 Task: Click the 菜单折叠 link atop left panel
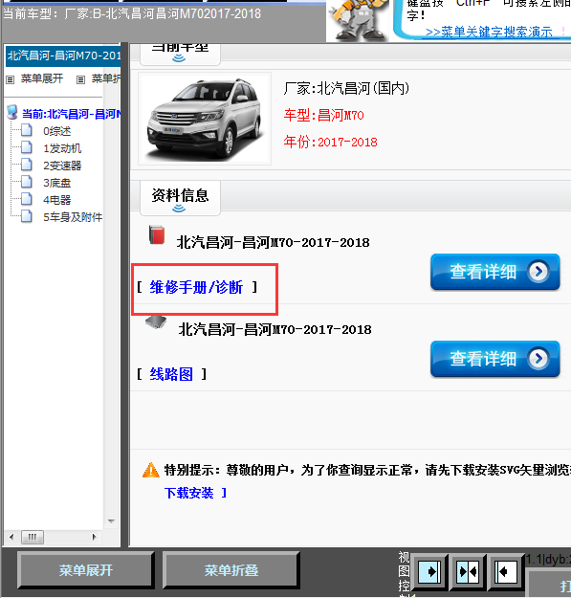[106, 79]
